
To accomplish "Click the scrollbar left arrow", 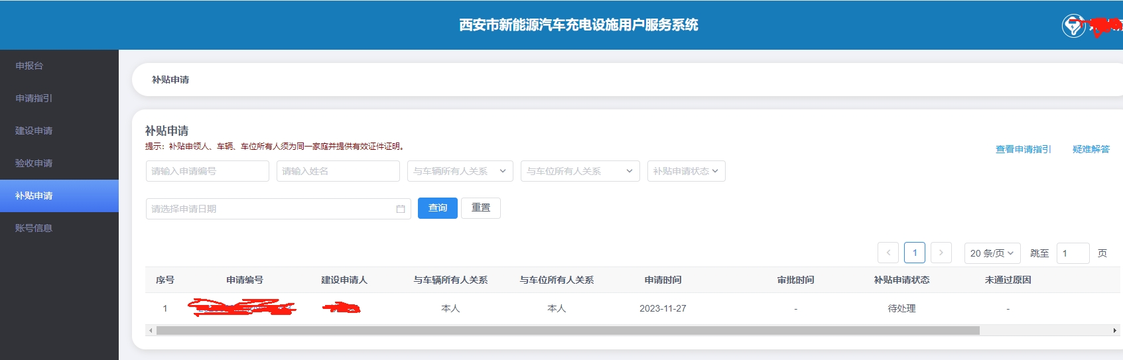I will (151, 330).
